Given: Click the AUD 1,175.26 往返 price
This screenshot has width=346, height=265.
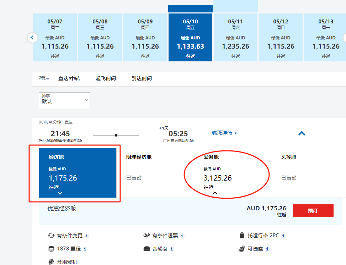Looking at the screenshot, I should pyautogui.click(x=266, y=211).
